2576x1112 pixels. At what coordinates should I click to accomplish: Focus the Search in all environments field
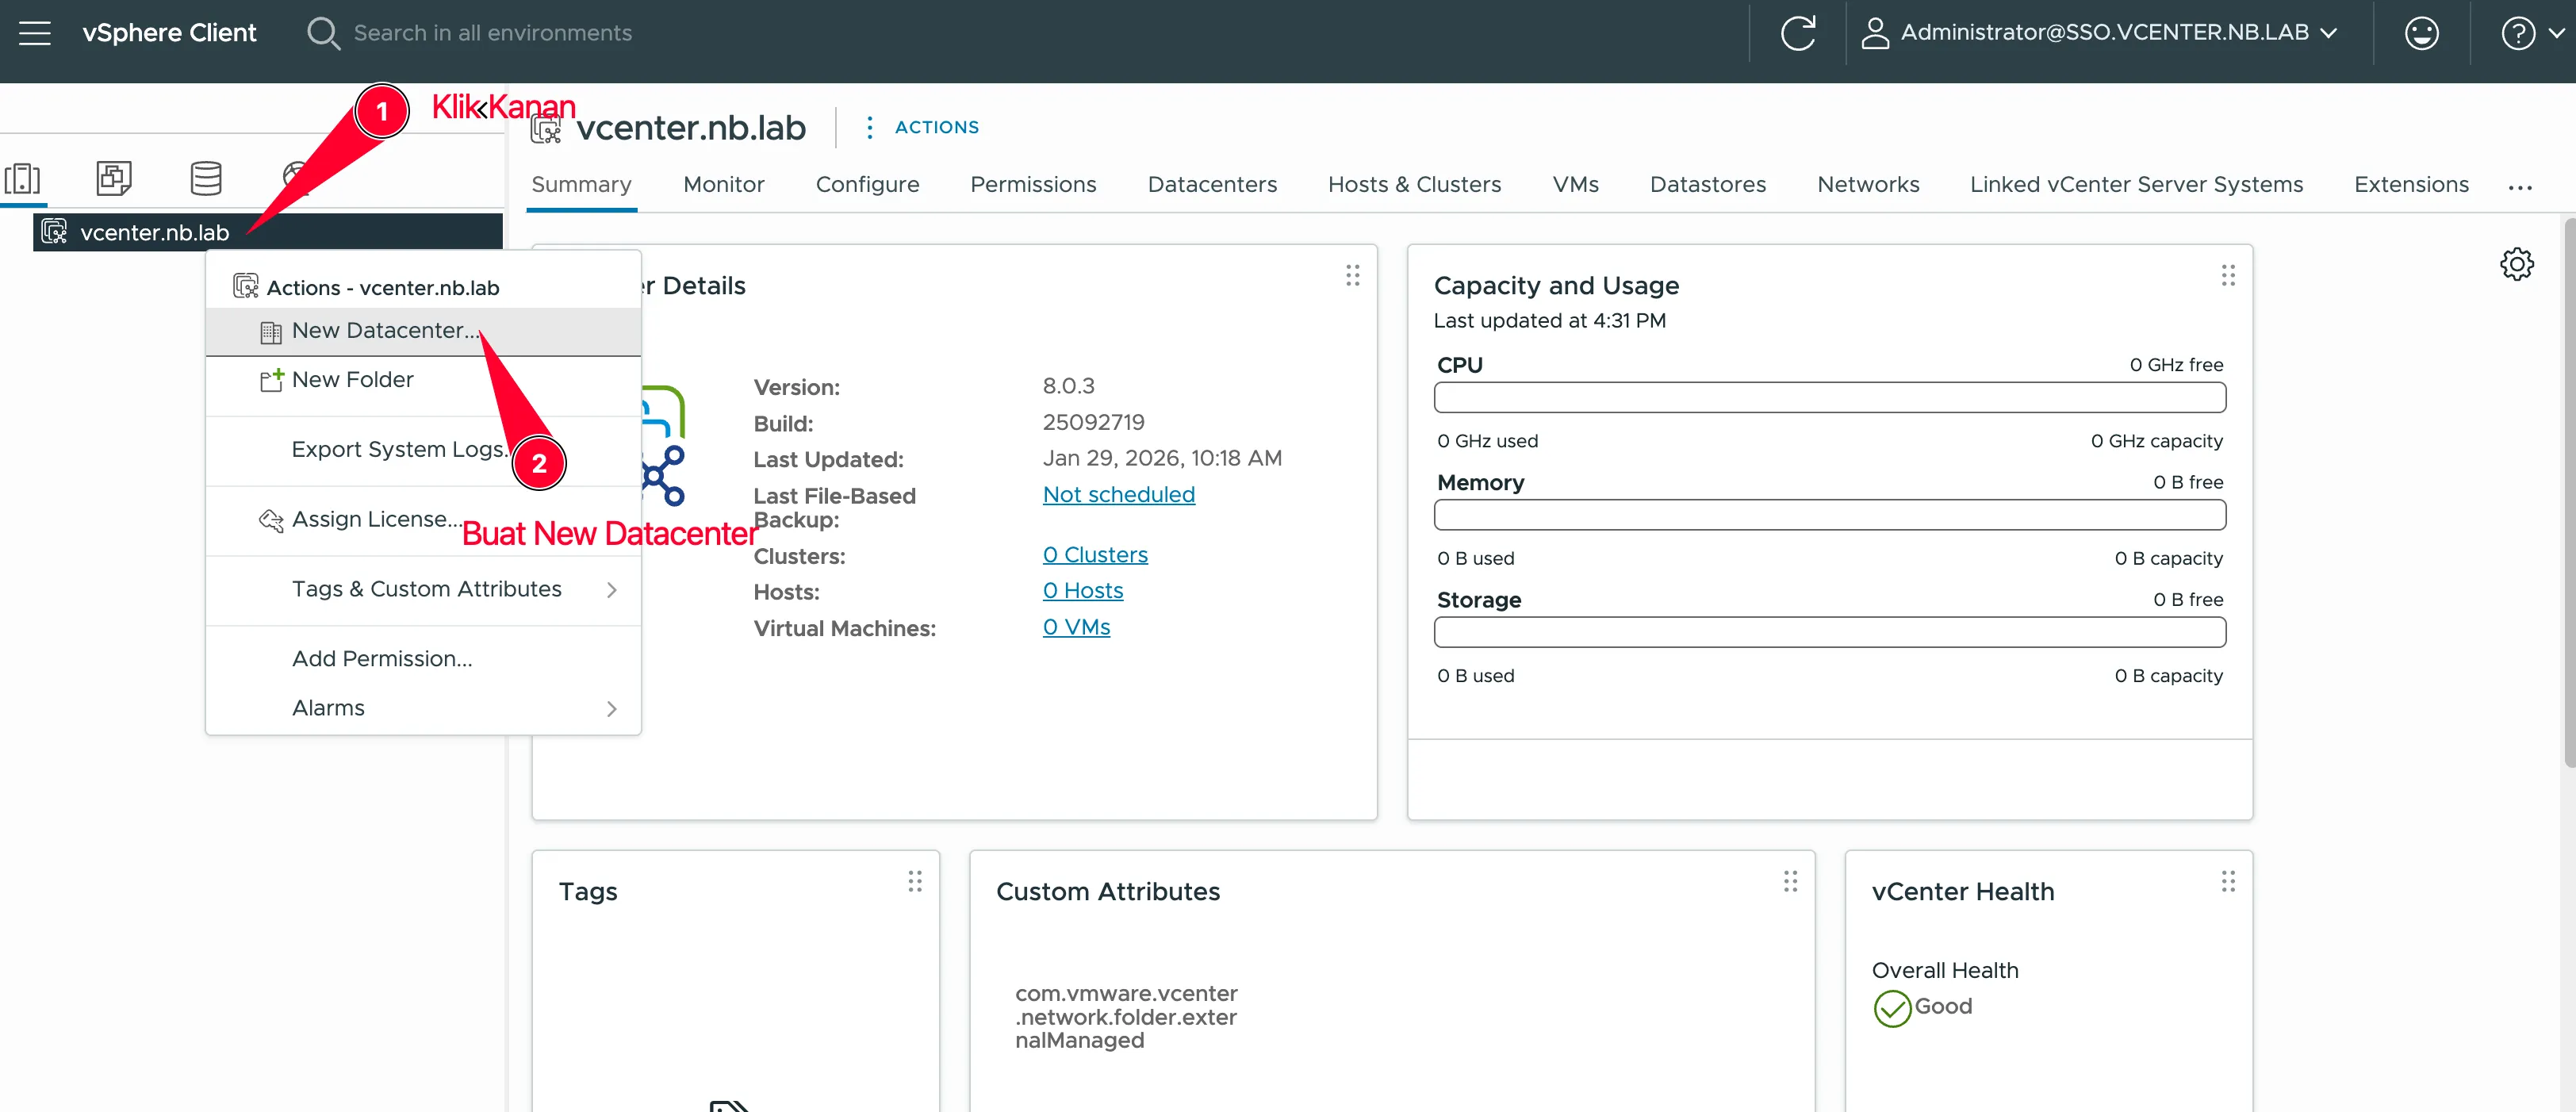tap(492, 33)
